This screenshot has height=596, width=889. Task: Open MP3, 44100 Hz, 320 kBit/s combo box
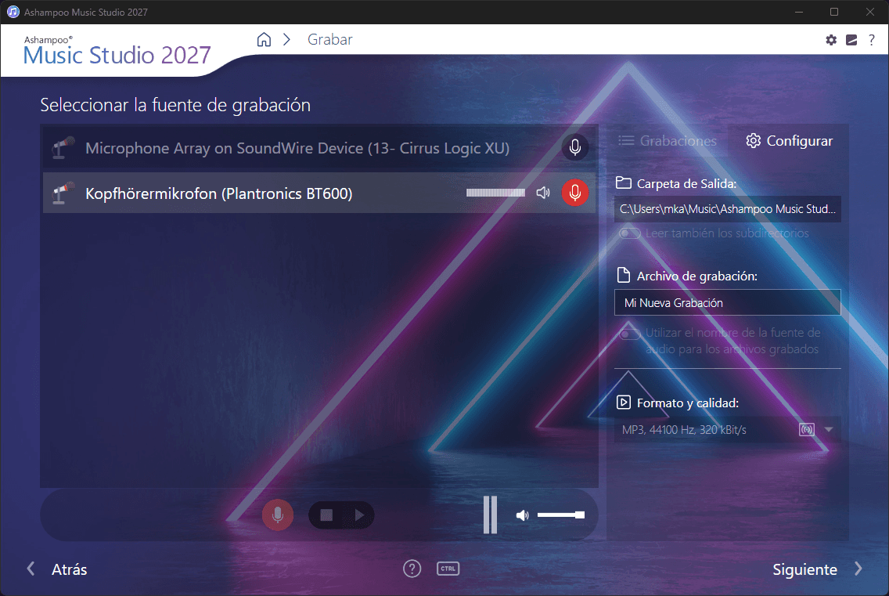[x=728, y=430]
